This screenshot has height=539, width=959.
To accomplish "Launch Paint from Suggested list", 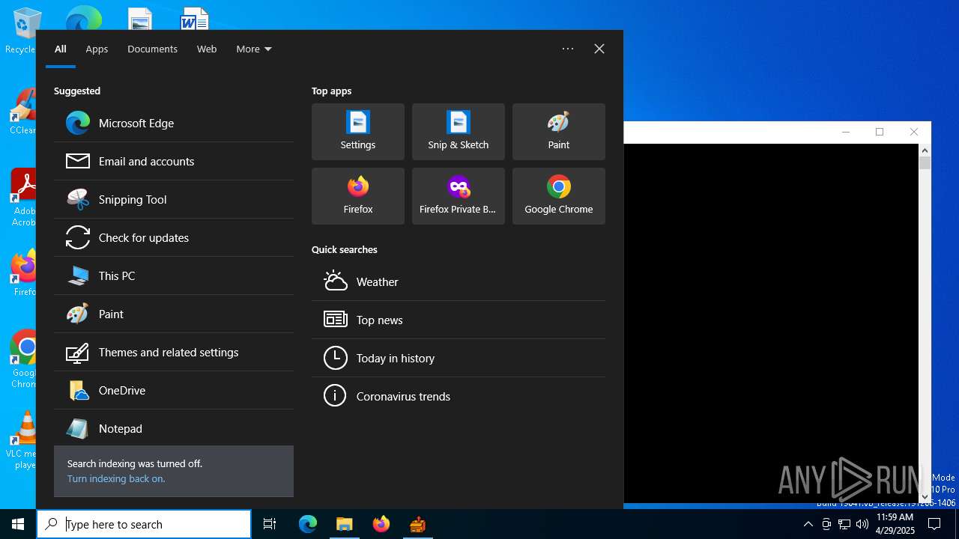I will [x=174, y=314].
